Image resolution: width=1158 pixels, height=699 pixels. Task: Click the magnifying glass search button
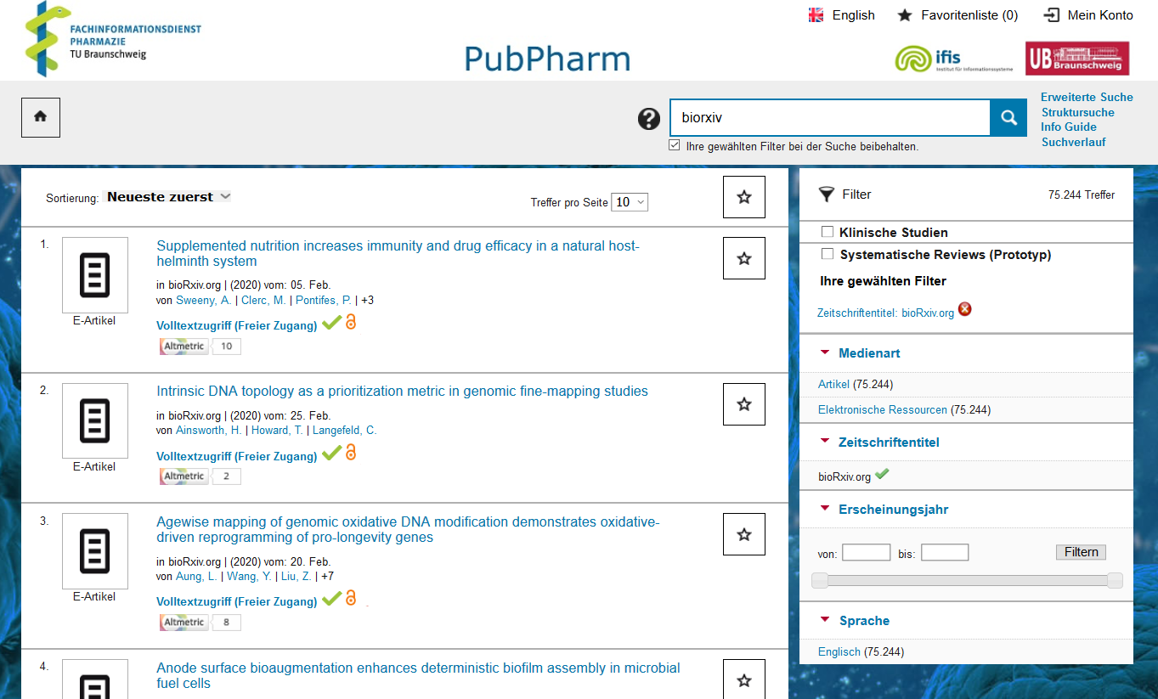click(1008, 118)
